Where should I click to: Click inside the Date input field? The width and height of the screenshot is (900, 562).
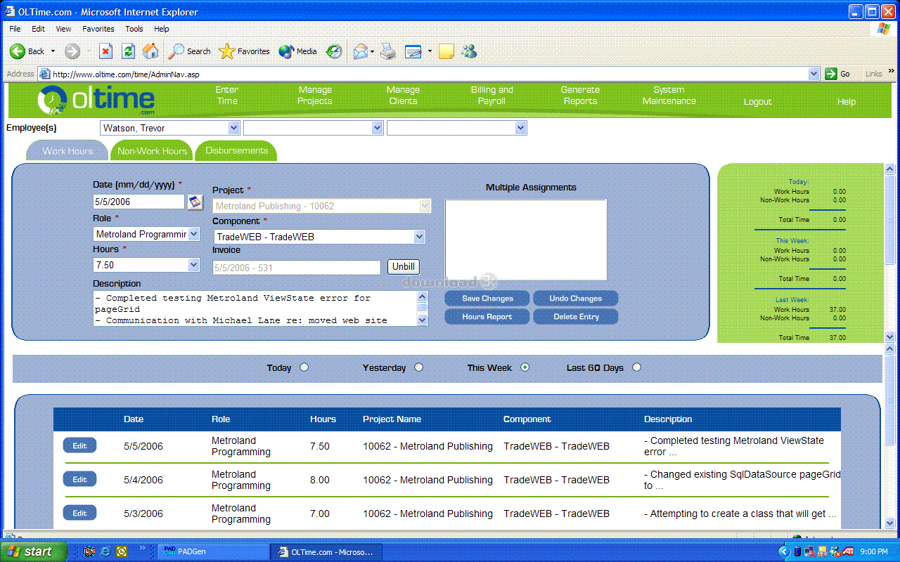(x=139, y=202)
